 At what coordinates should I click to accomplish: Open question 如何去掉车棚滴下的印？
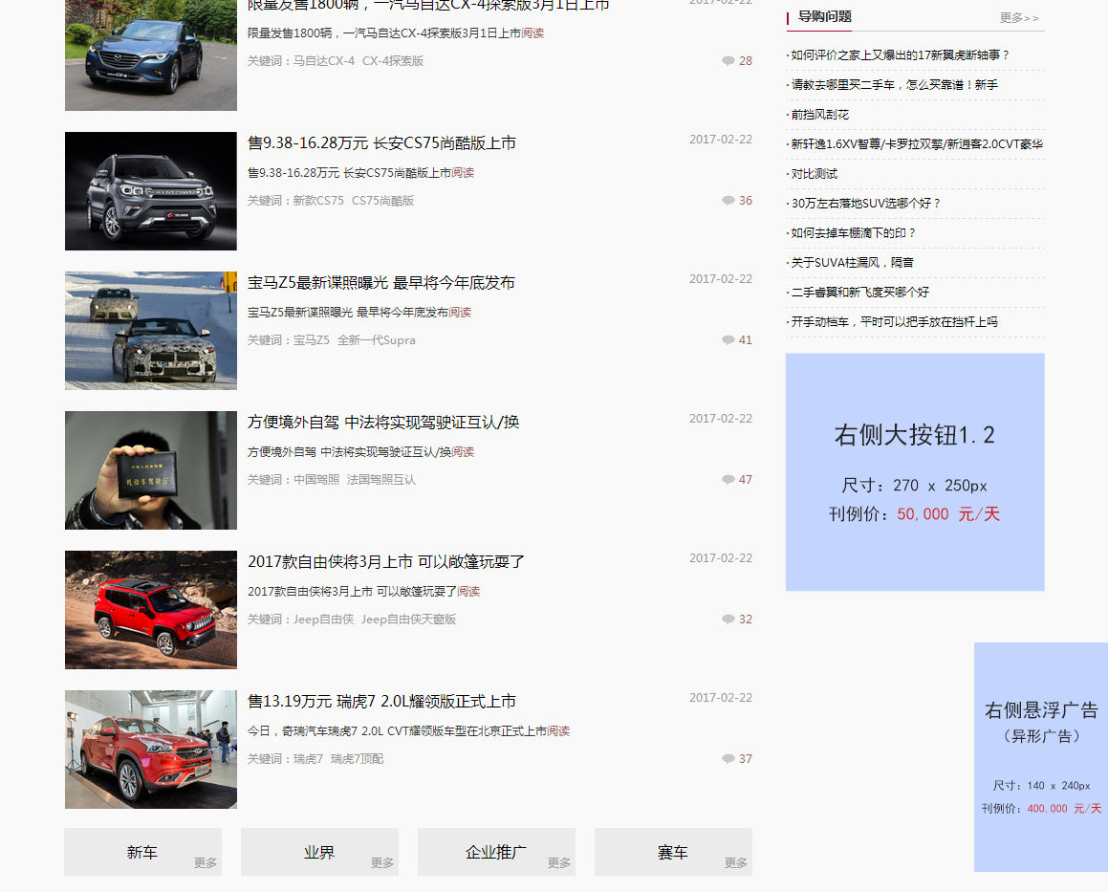[x=854, y=233]
